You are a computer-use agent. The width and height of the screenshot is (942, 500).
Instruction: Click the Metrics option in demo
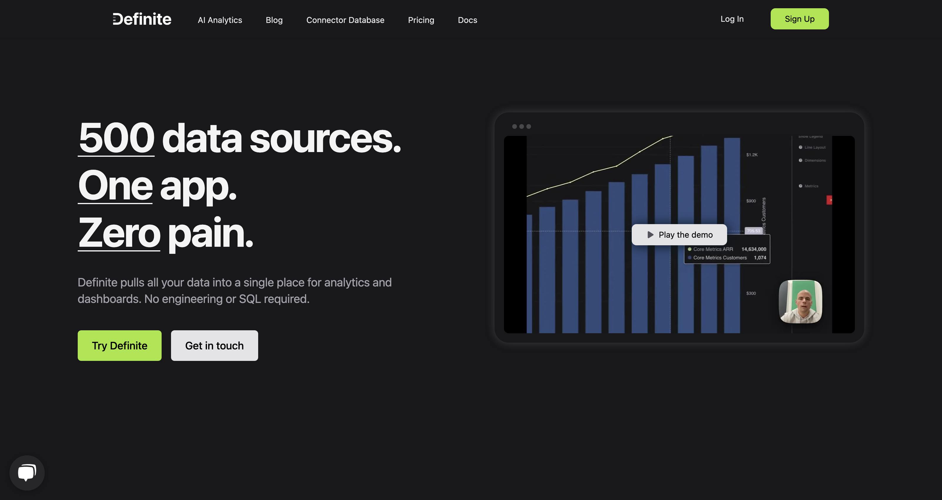click(808, 186)
